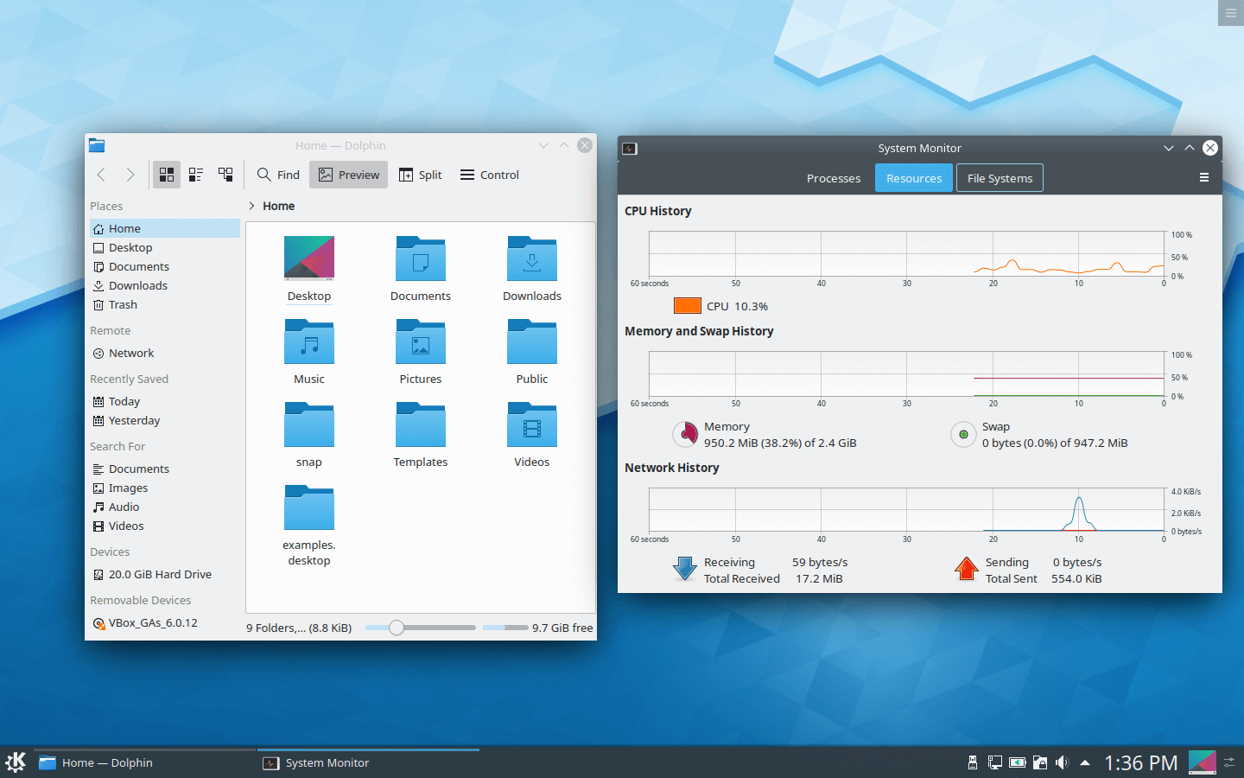This screenshot has height=778, width=1244.
Task: Open the KDE application launcher
Action: coord(14,762)
